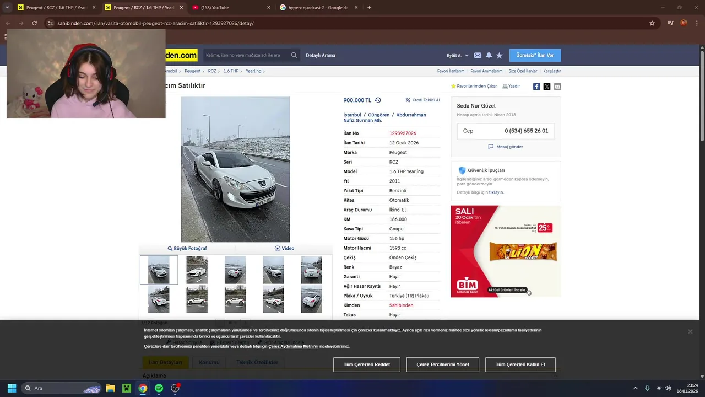Click Yearling breadcrumb link
This screenshot has height=397, width=705.
pyautogui.click(x=253, y=71)
